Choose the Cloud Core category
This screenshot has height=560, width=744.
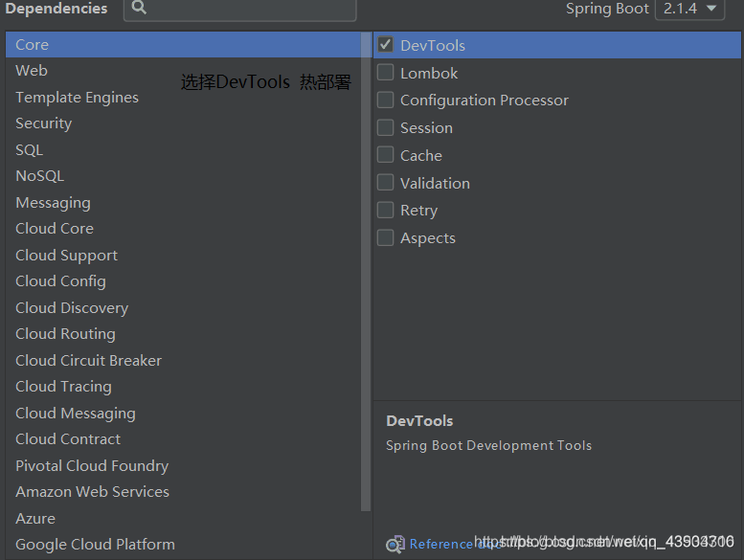click(x=183, y=229)
